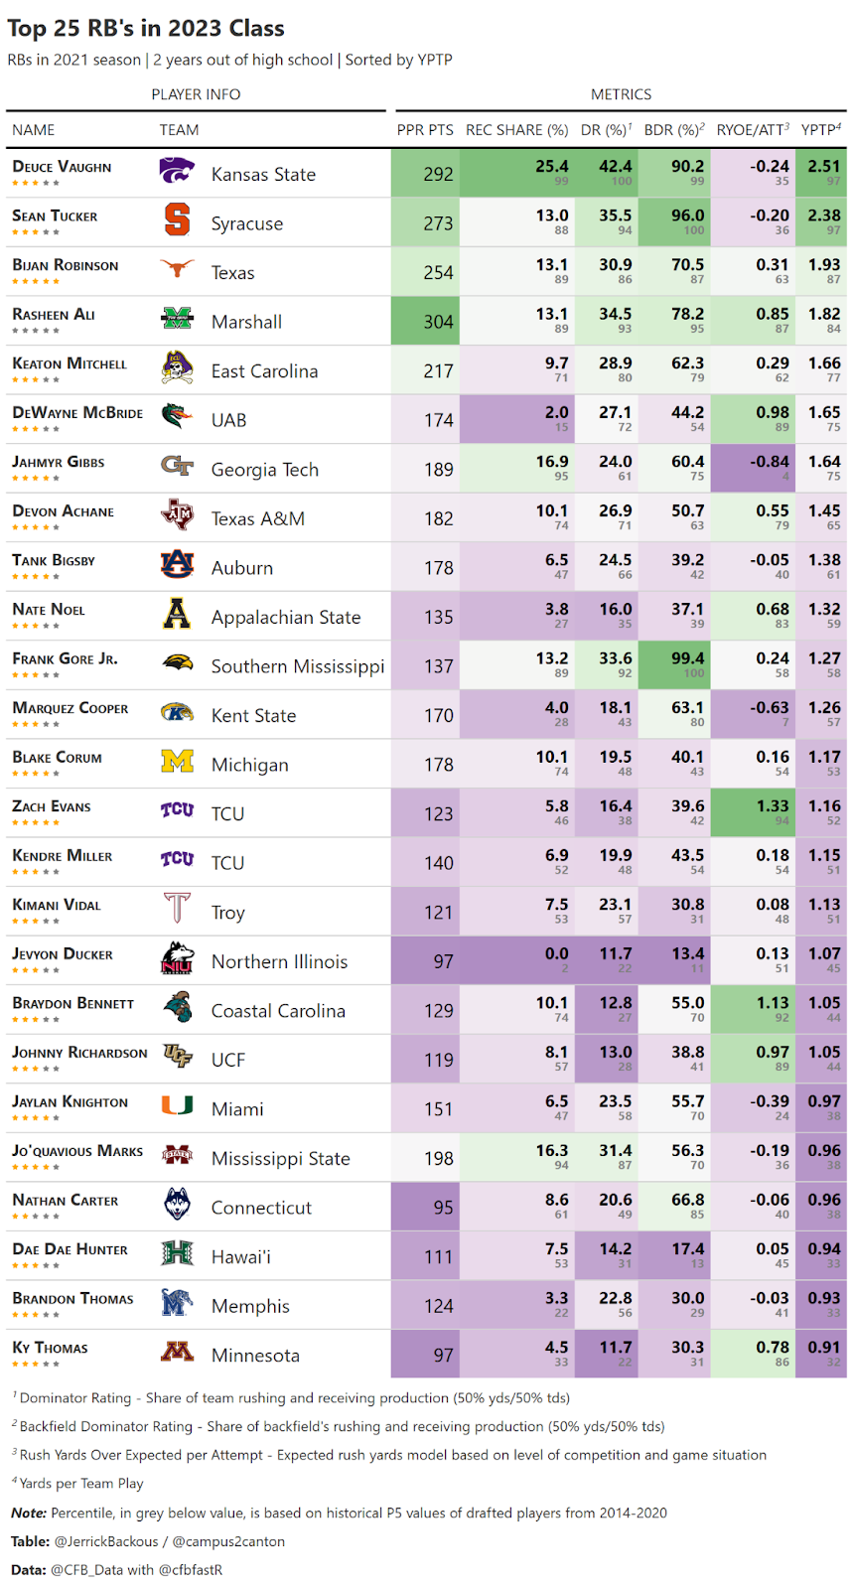The image size is (853, 1589).
Task: Click the Michigan M logo
Action: click(x=177, y=761)
